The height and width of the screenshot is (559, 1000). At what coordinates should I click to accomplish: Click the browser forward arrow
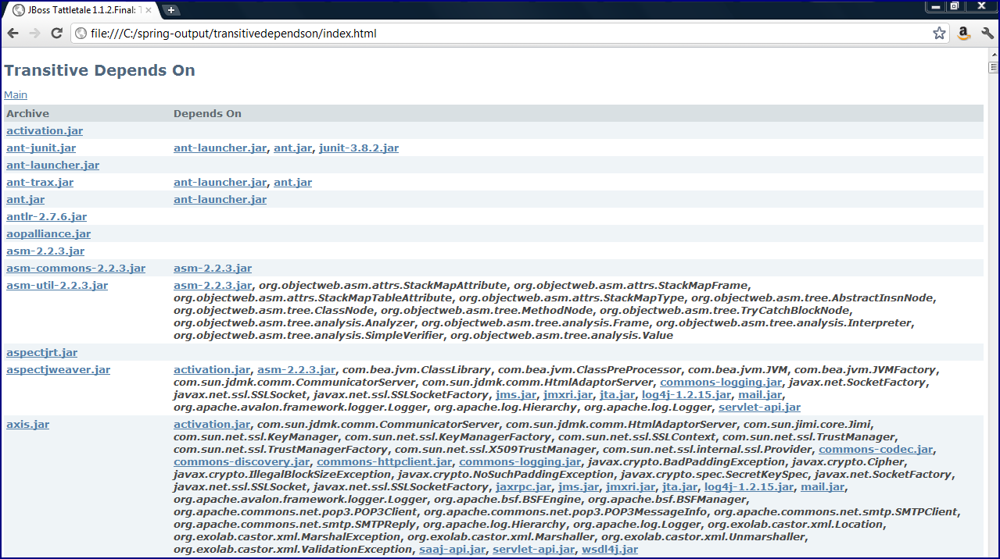[x=34, y=33]
